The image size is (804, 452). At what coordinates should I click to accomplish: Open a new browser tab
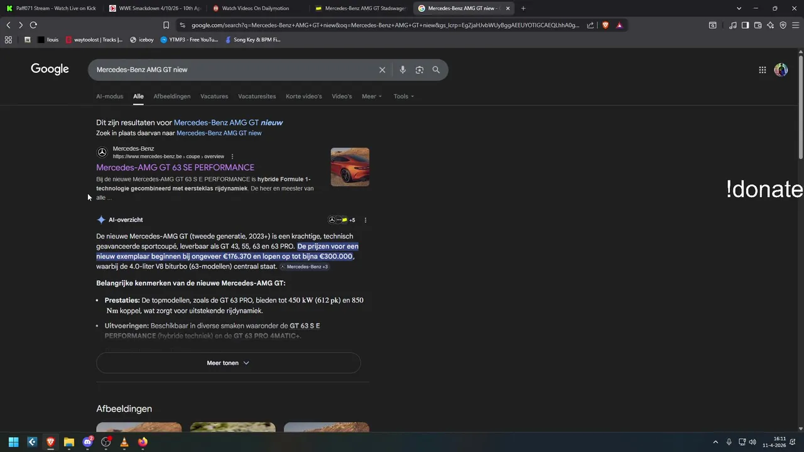pyautogui.click(x=523, y=8)
